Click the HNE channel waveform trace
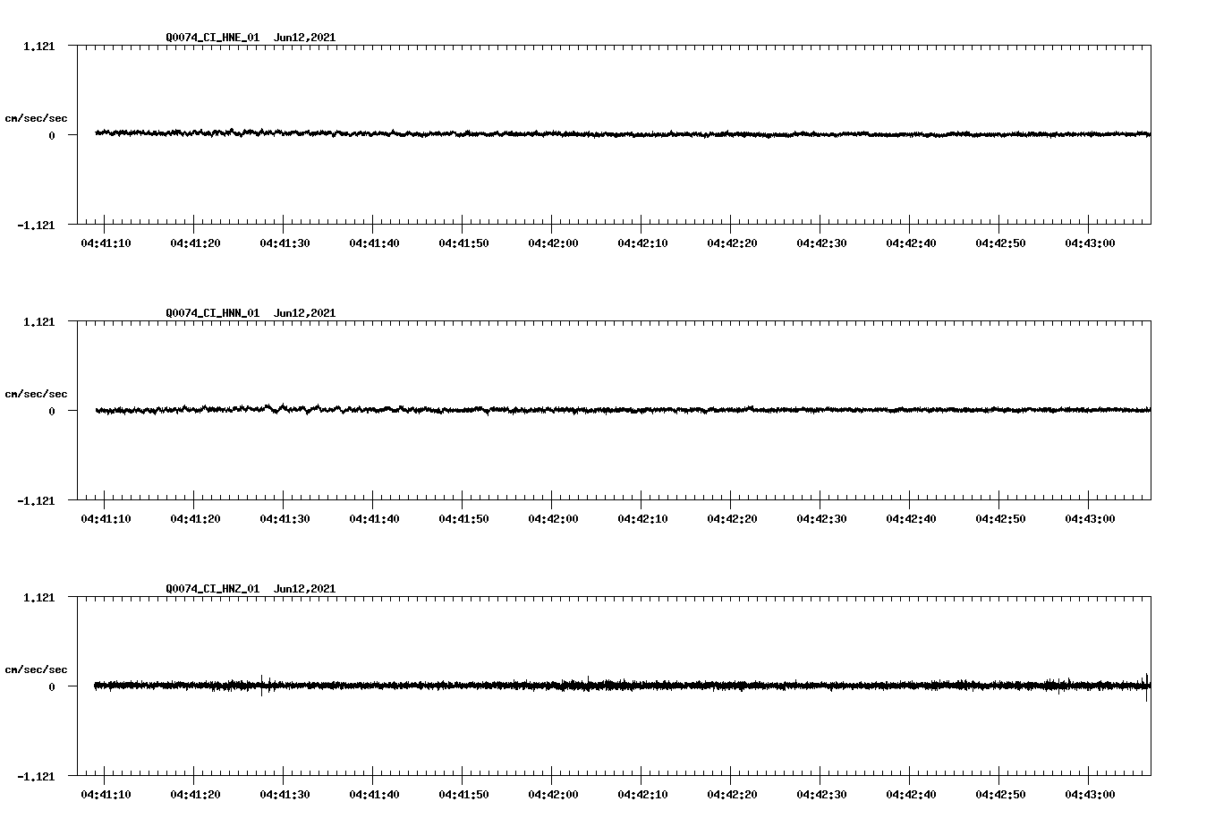The height and width of the screenshot is (827, 1215). click(623, 133)
